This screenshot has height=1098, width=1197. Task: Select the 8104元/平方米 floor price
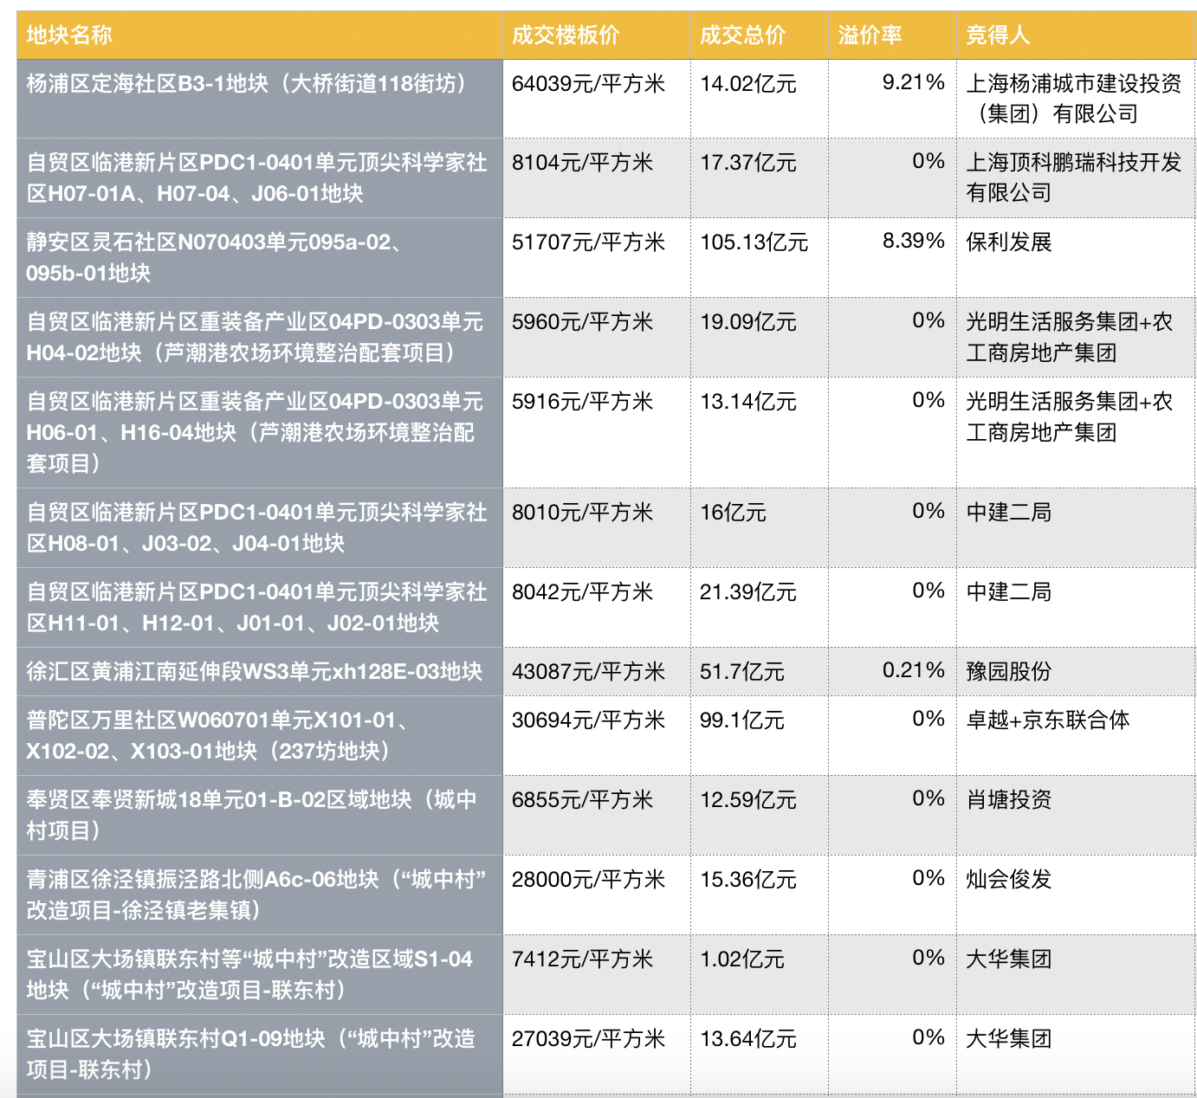583,163
